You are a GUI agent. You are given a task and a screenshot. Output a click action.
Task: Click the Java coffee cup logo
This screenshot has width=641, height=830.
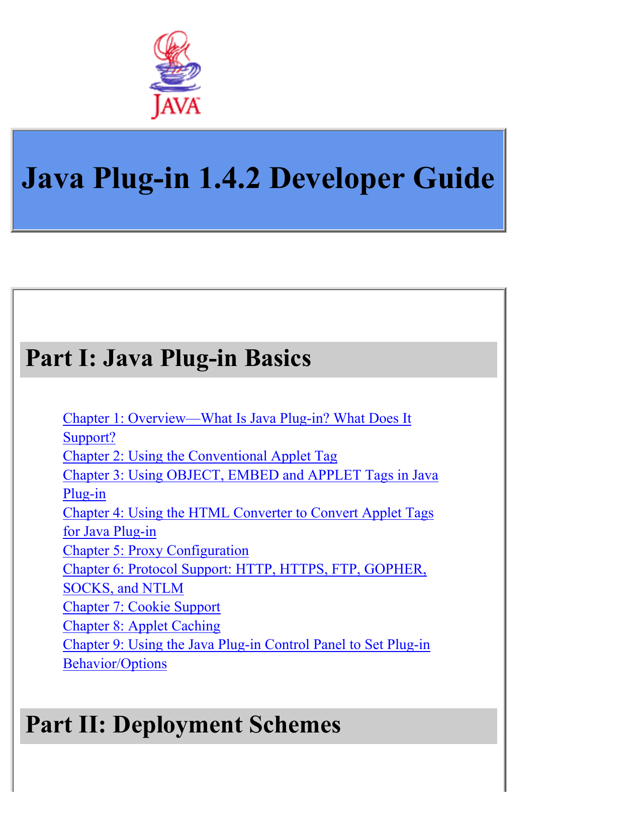(175, 75)
